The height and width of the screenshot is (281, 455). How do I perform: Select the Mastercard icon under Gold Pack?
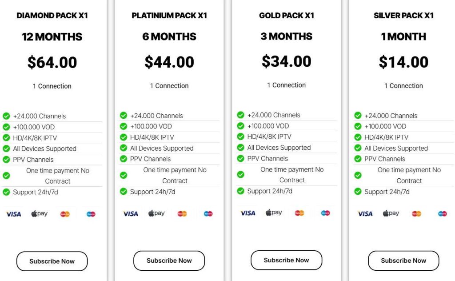[299, 213]
